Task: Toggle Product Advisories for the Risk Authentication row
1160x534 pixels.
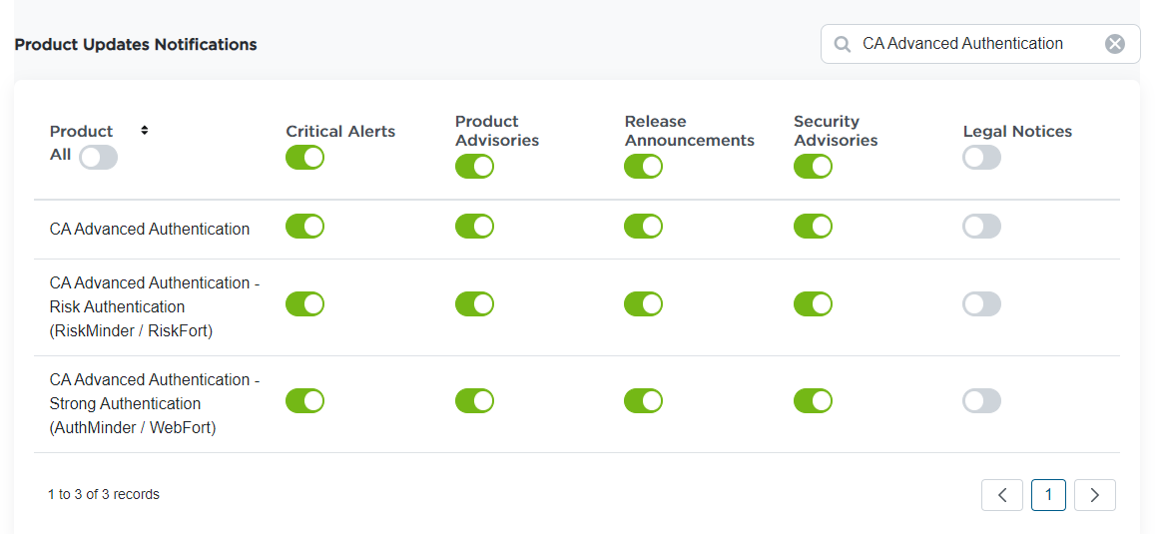Action: [474, 304]
